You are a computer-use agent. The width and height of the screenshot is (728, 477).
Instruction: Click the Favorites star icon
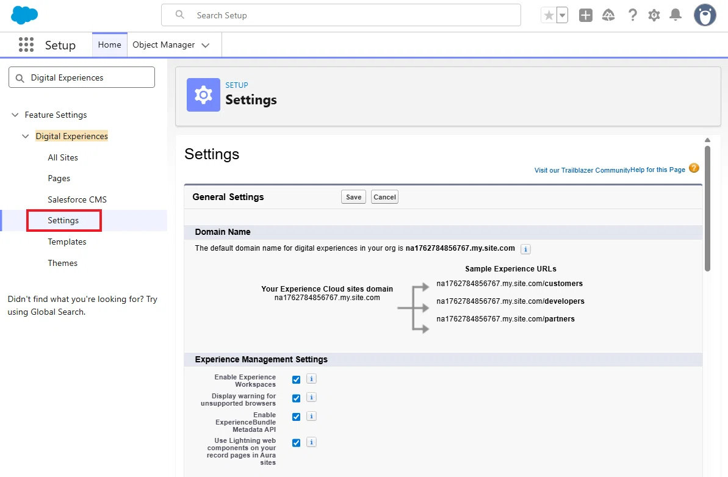(549, 15)
